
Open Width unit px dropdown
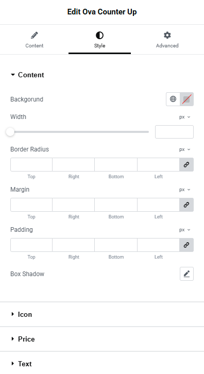(184, 117)
